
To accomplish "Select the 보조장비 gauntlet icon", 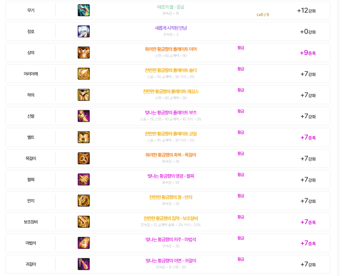I will [84, 222].
